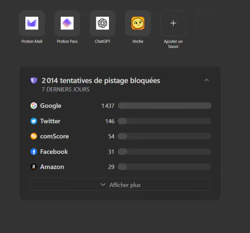Click the comScore count 54
Viewport: 250px width, 233px height.
(x=111, y=137)
